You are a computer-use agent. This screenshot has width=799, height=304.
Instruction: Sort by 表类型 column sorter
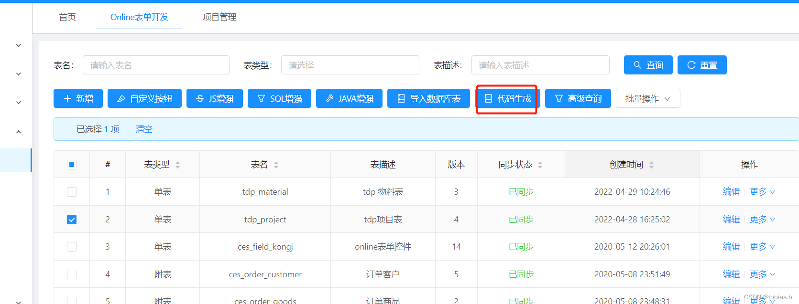[178, 165]
